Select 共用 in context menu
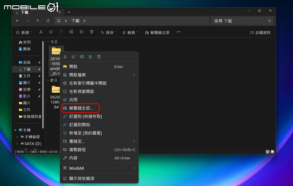 (x=99, y=100)
